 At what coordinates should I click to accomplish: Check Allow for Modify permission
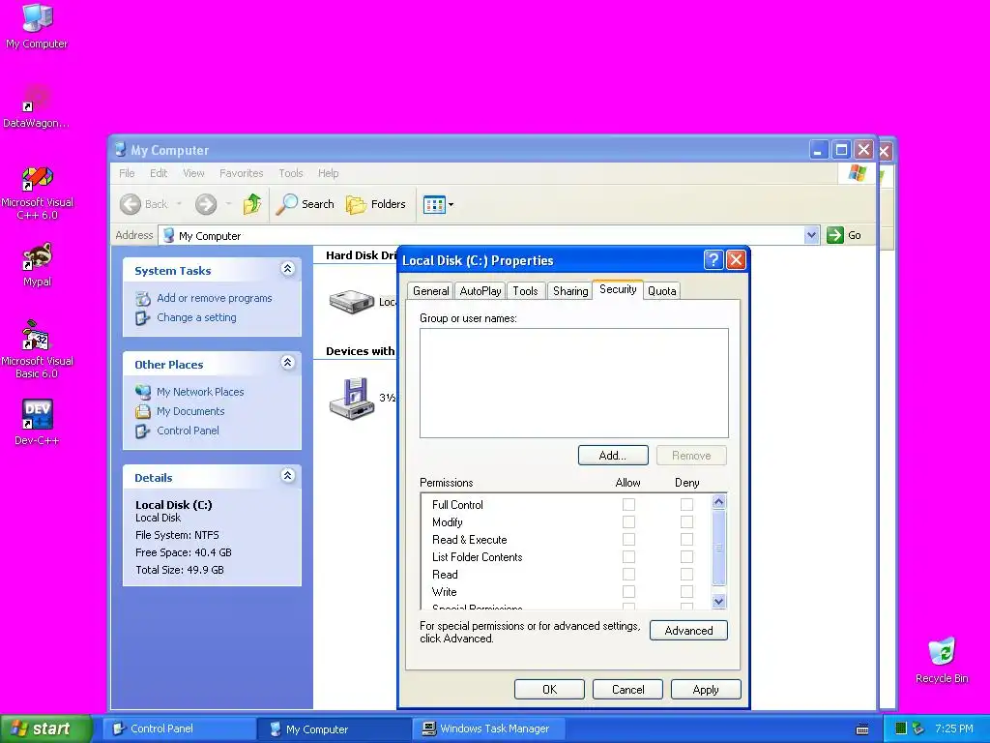click(628, 521)
